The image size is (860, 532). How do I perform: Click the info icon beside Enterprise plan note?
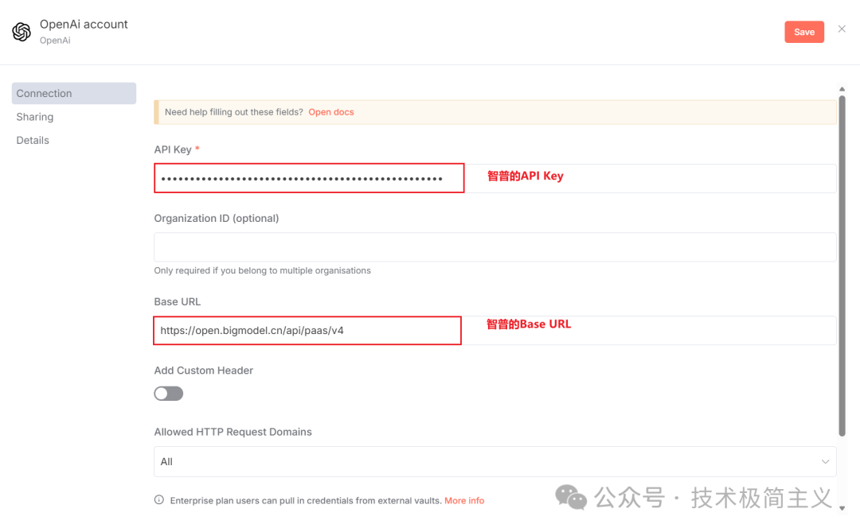159,499
